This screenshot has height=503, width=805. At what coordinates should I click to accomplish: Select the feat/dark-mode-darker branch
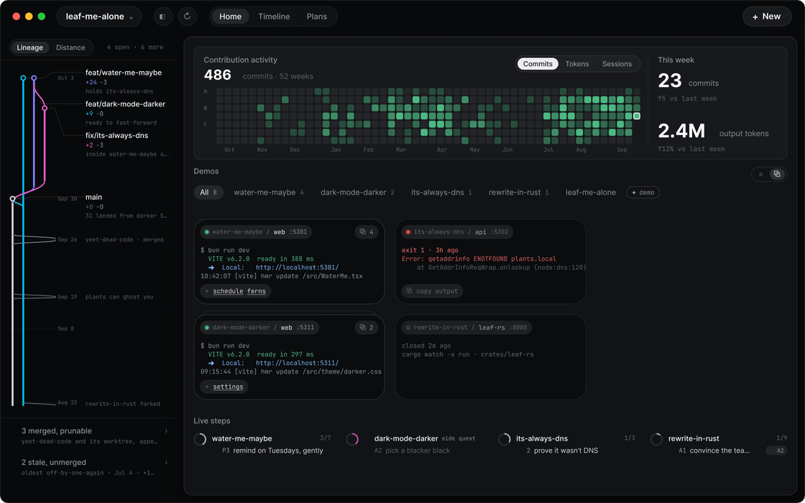click(125, 104)
